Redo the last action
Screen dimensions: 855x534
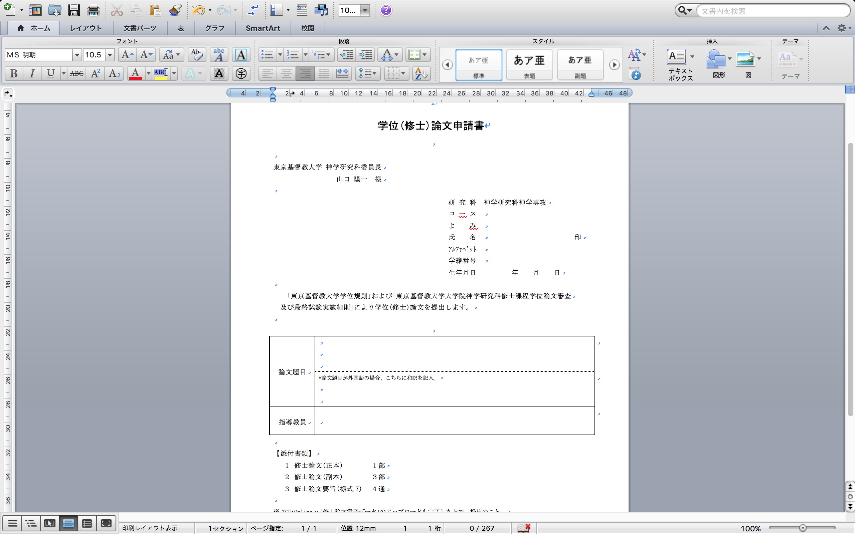click(224, 10)
